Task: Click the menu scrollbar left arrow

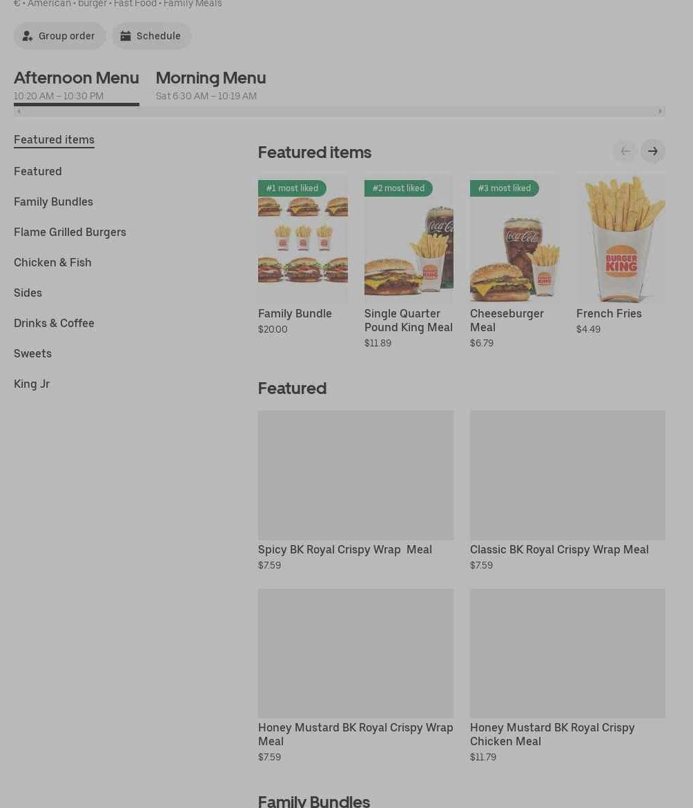Action: pos(19,111)
